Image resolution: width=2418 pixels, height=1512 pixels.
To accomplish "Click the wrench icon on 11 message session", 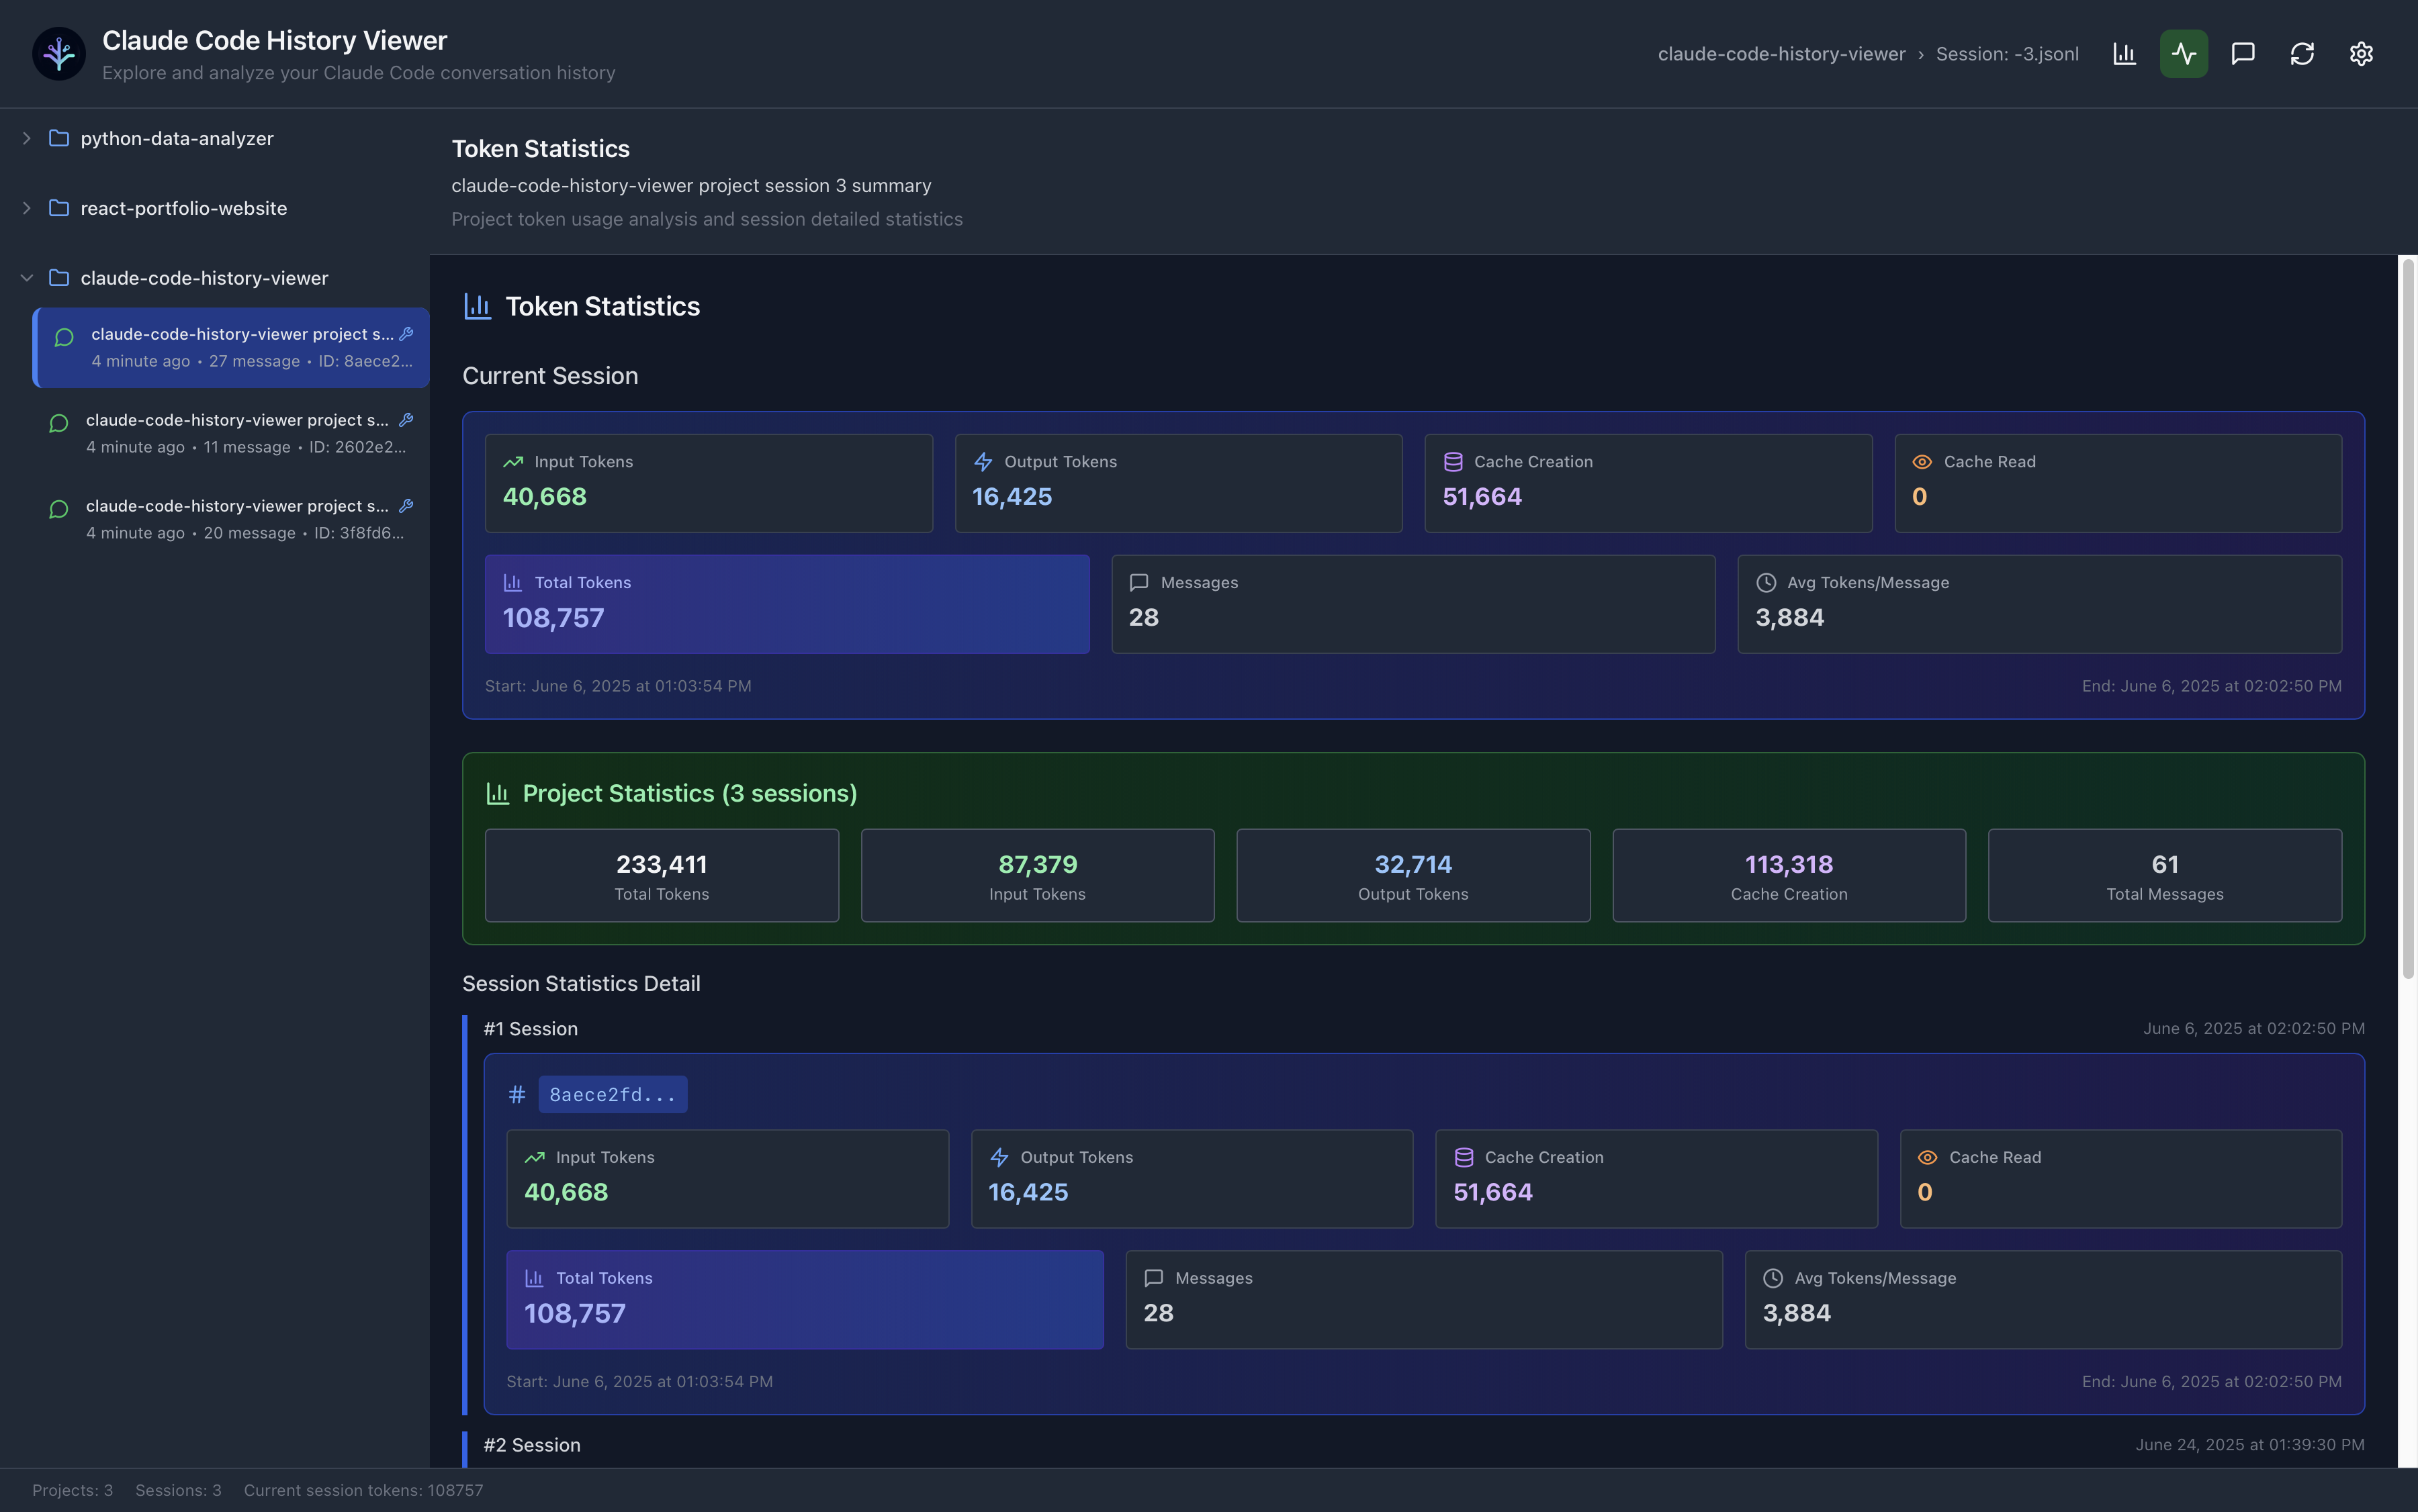I will [406, 420].
